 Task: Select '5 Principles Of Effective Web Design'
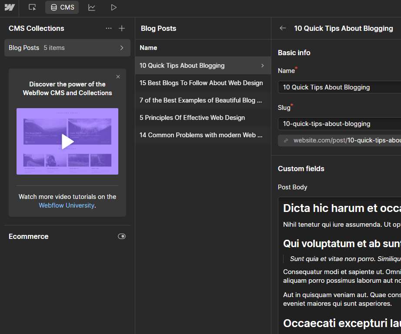click(x=192, y=117)
